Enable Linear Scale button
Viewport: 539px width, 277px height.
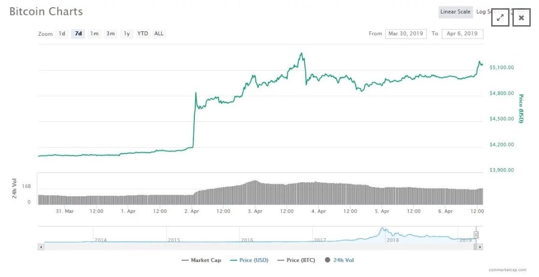pos(455,12)
